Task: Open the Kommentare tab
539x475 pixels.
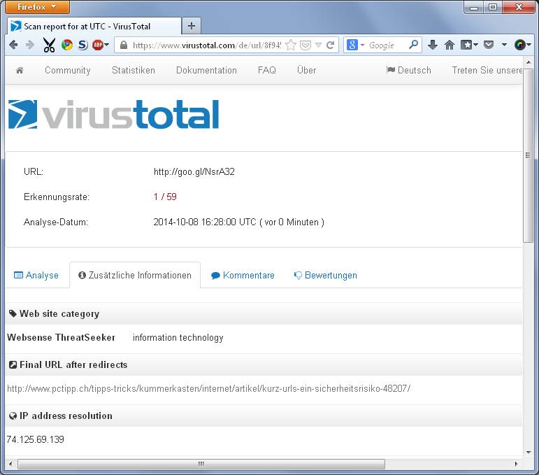Action: point(243,275)
